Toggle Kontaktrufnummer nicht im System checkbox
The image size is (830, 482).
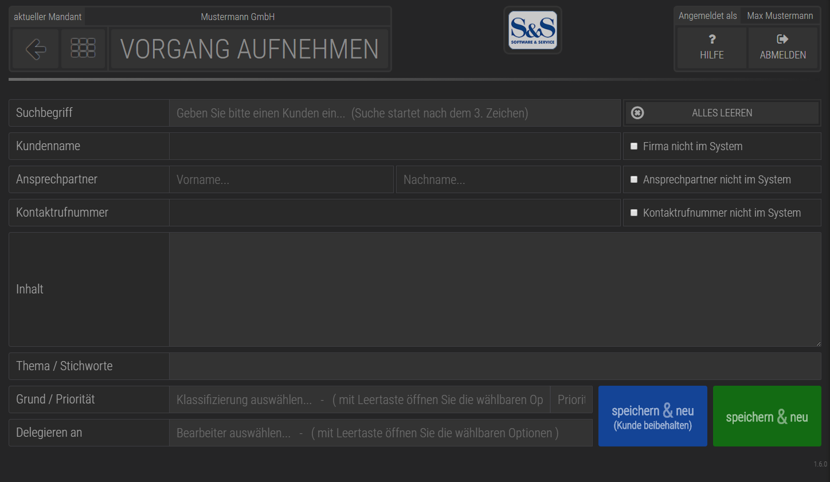click(634, 213)
